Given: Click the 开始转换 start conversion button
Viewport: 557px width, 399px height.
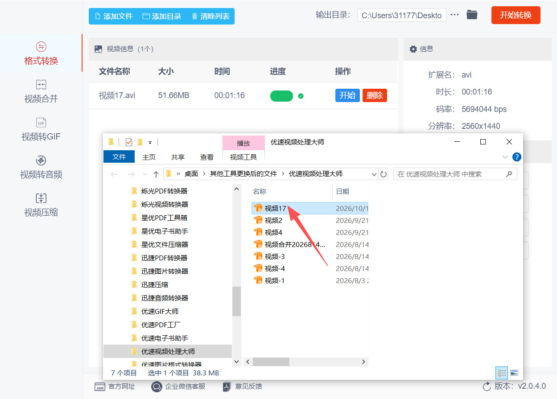Looking at the screenshot, I should click(516, 15).
